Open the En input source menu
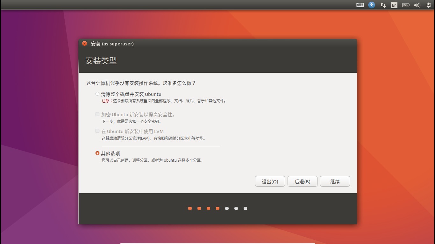This screenshot has height=244, width=435. click(394, 5)
